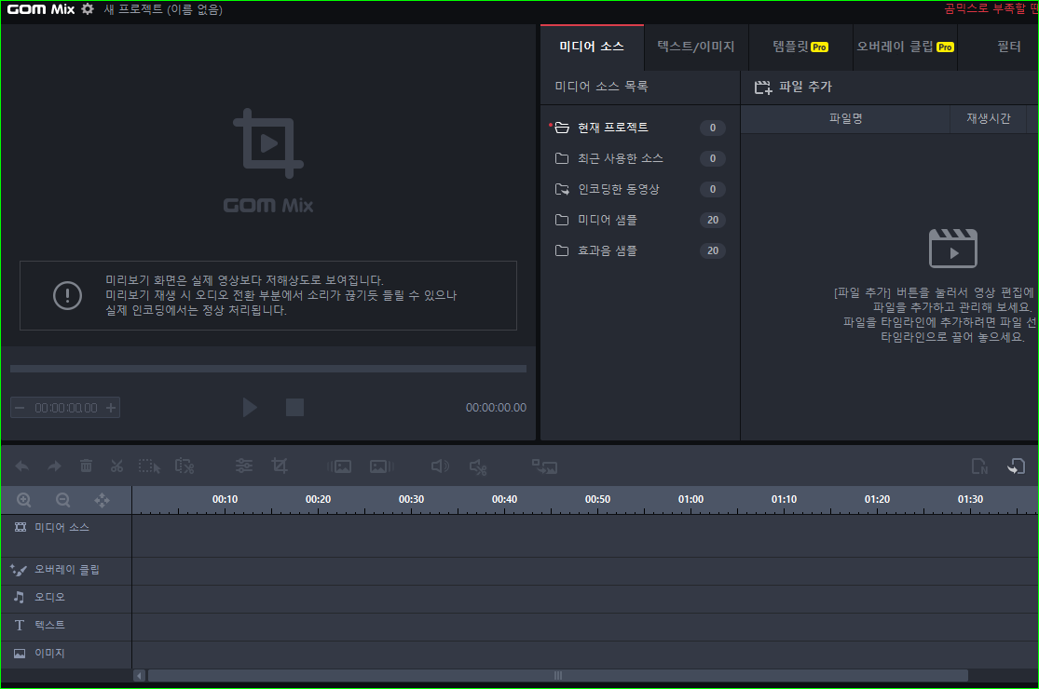Click the scrollbar left arrow
This screenshot has height=689, width=1039.
coord(139,675)
